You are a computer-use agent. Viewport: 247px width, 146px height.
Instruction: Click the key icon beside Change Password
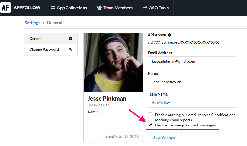click(70, 49)
